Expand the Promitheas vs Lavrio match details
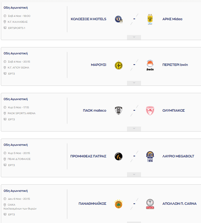This screenshot has height=223, width=201. click(134, 174)
